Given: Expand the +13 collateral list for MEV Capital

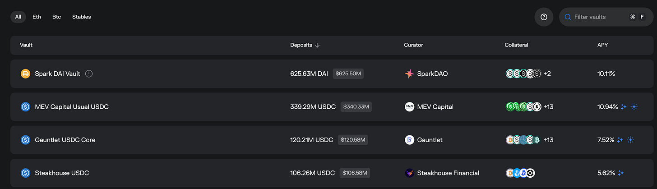Looking at the screenshot, I should click(548, 107).
